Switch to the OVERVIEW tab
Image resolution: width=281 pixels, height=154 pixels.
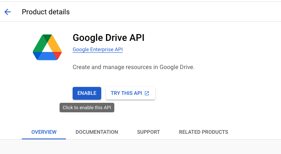[x=44, y=132]
